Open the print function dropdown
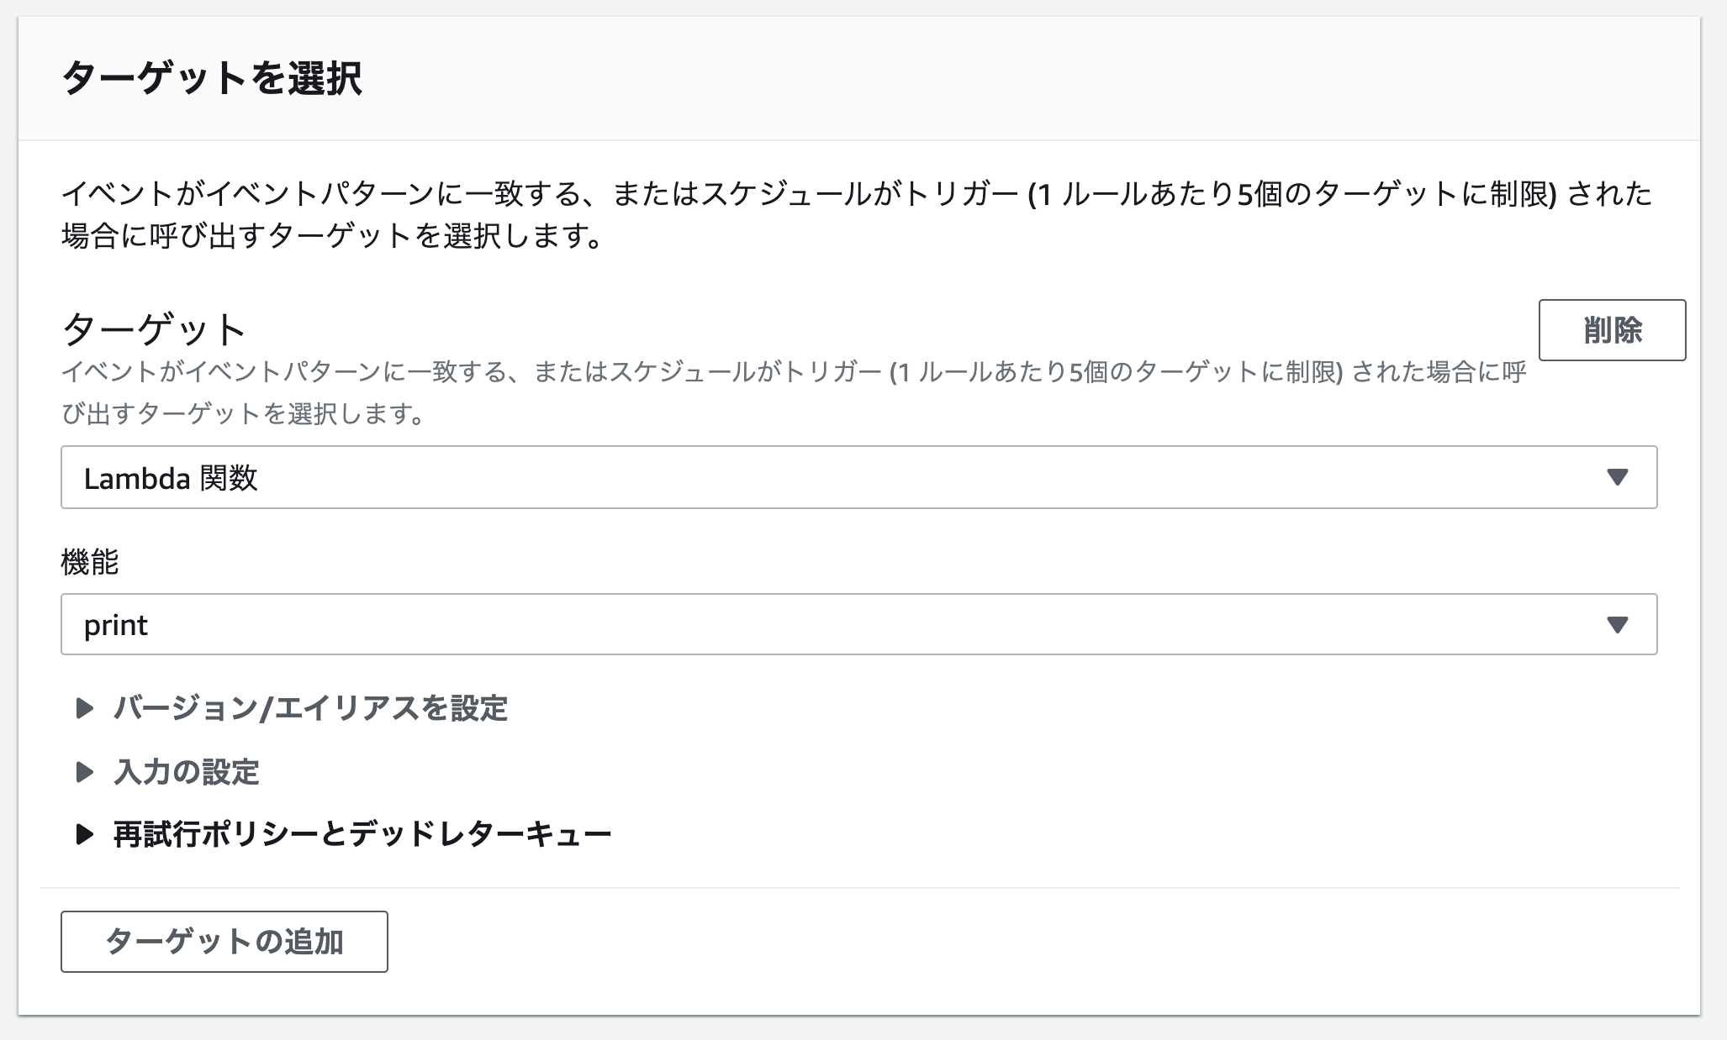 pos(858,624)
